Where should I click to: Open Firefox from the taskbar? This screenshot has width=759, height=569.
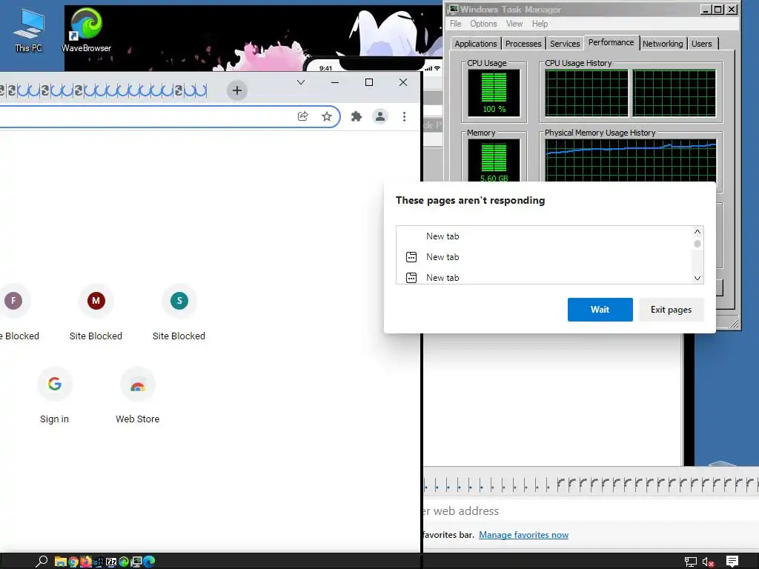pyautogui.click(x=86, y=562)
